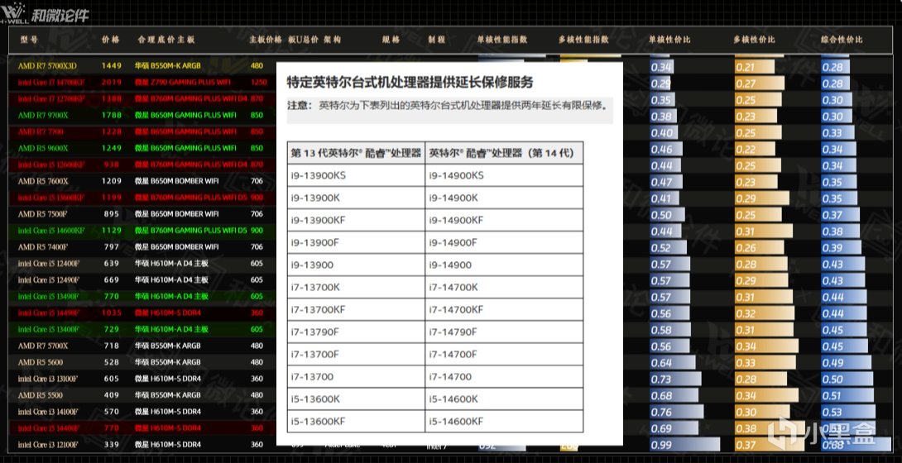Image resolution: width=902 pixels, height=463 pixels.
Task: Select the intel Core i5 12600KF model cell
Action: 51,165
